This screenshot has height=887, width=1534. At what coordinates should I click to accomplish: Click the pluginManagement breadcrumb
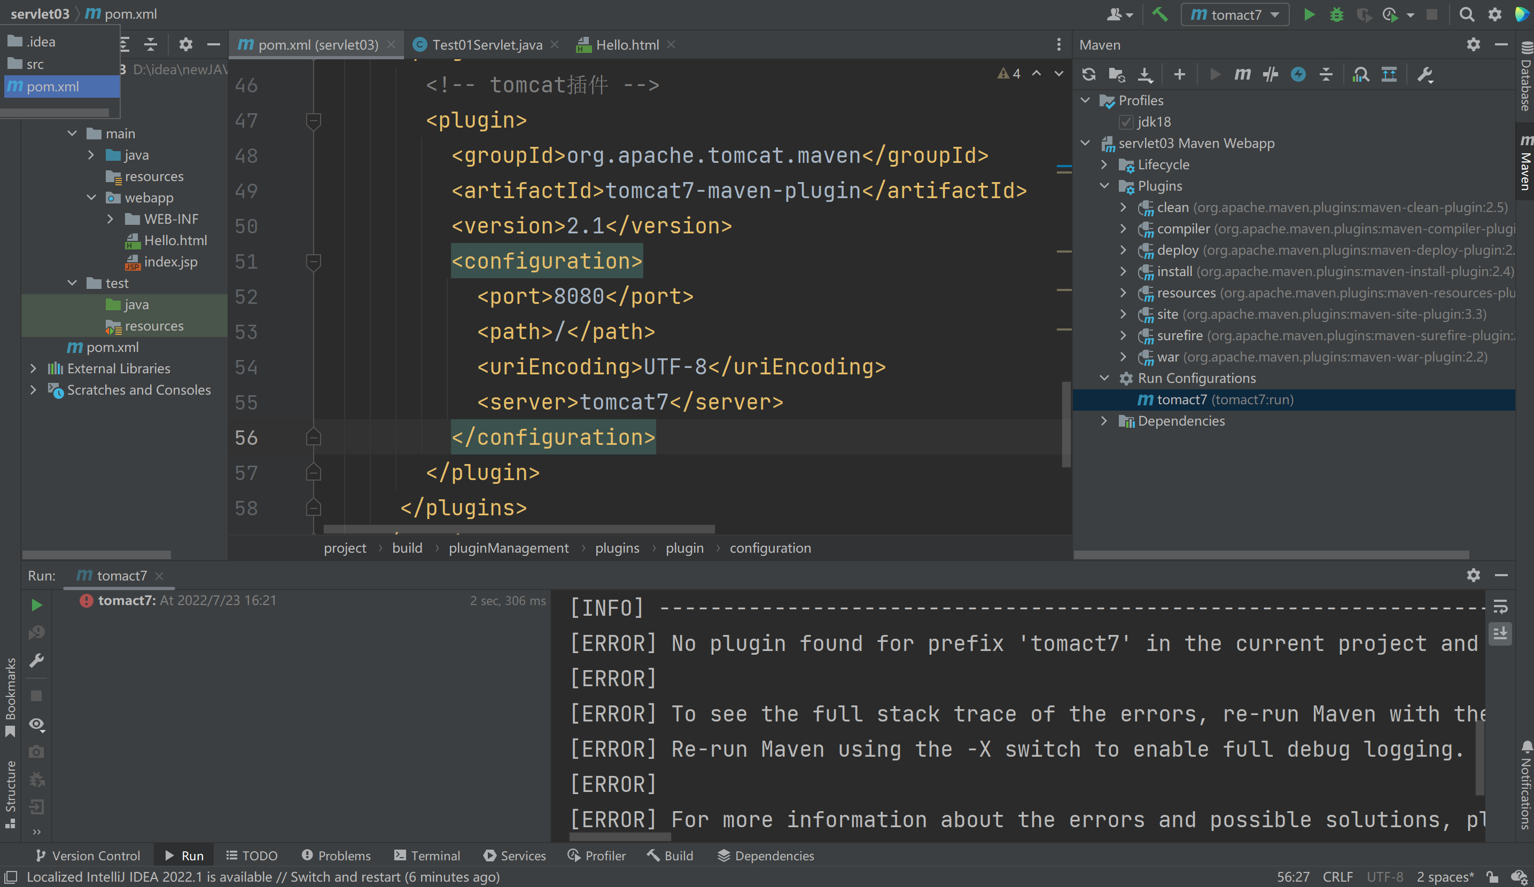pyautogui.click(x=508, y=548)
